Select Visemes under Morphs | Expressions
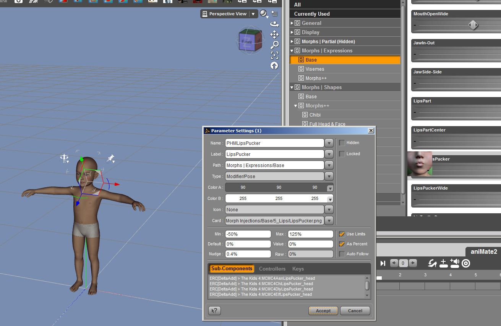The image size is (501, 326). 315,69
